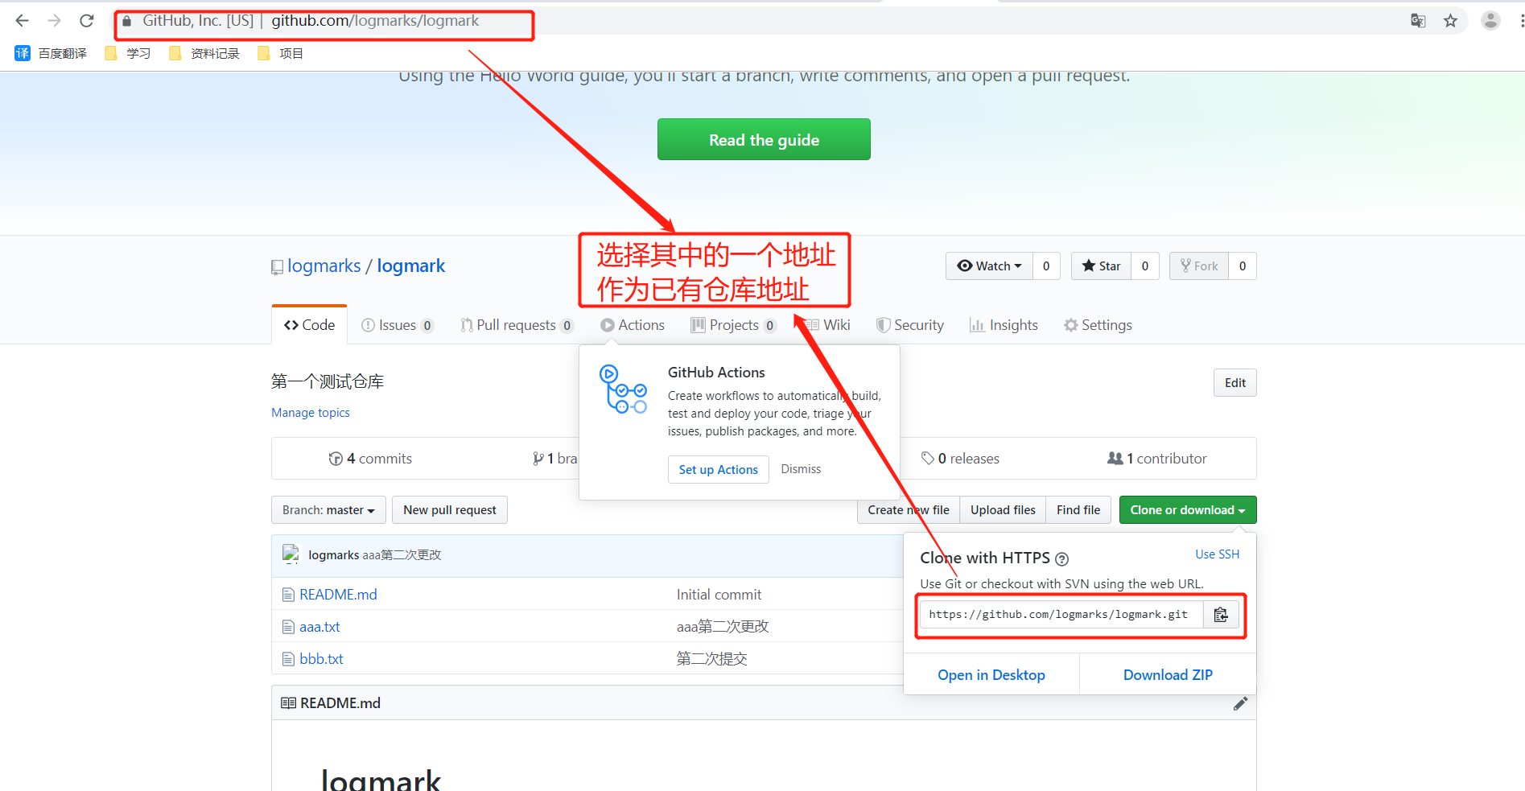Click the clone URL text field
The width and height of the screenshot is (1525, 791).
(1061, 615)
